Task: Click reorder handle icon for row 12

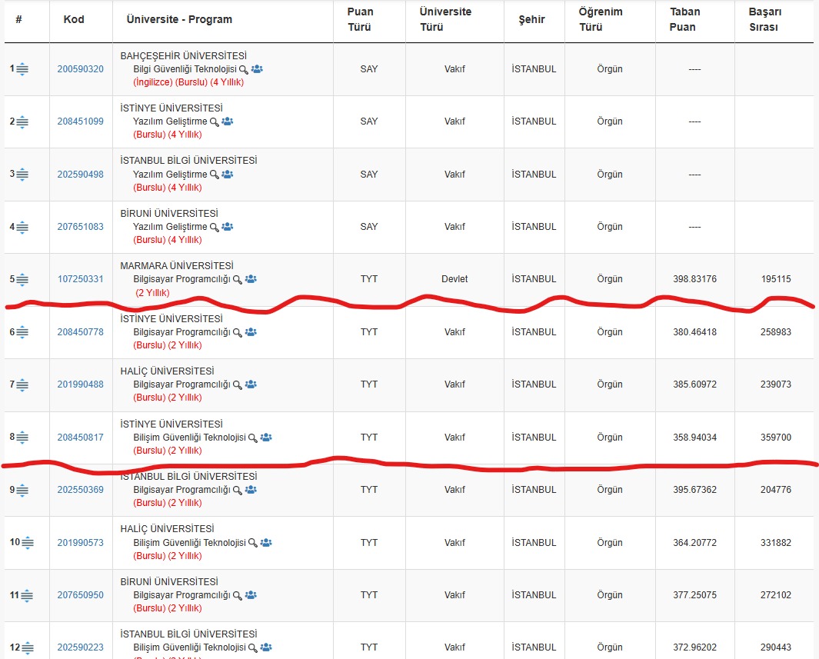Action: coord(28,648)
